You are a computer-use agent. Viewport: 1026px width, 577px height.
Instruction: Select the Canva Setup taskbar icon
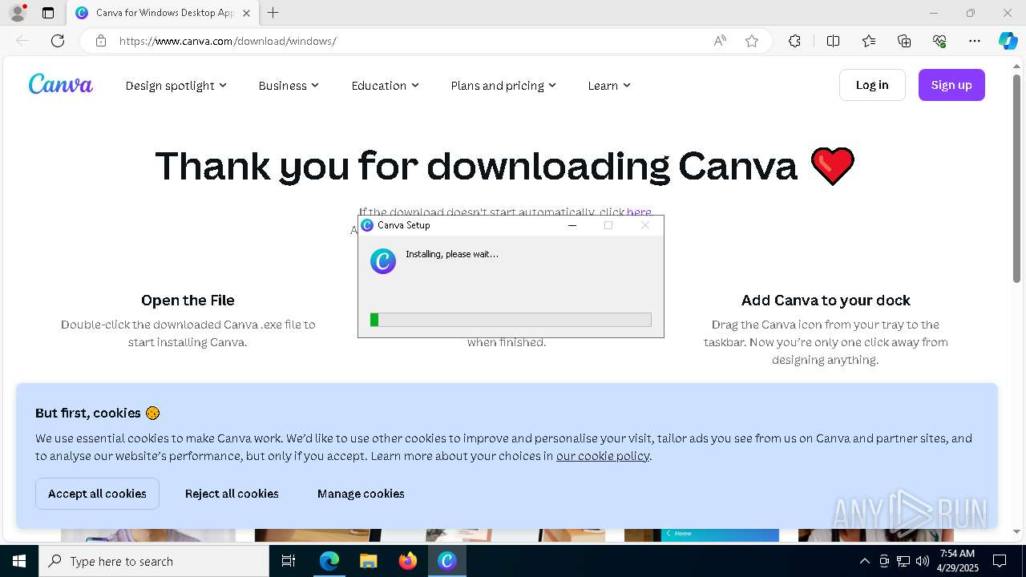(x=446, y=561)
